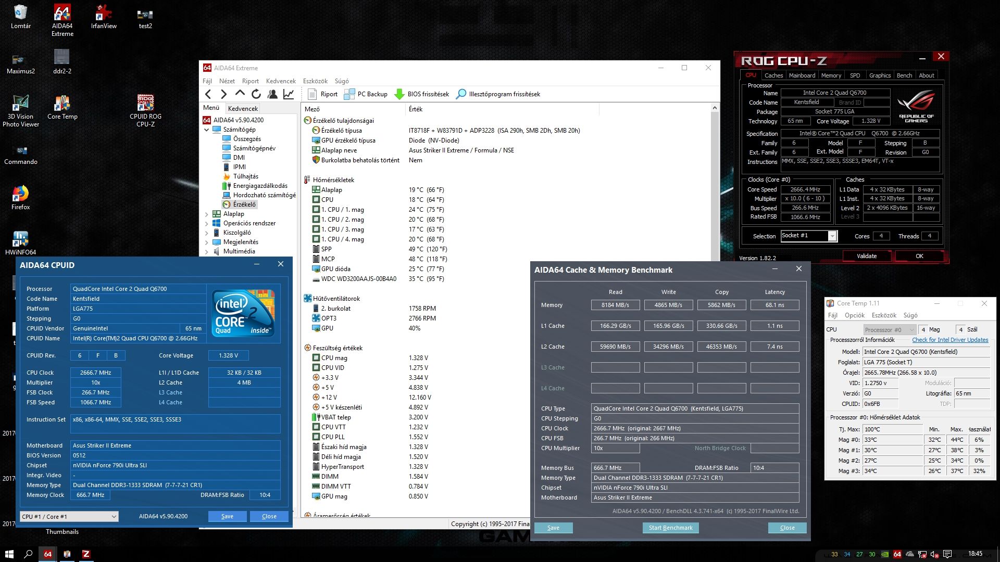This screenshot has width=1000, height=562.
Task: Open the Riport menu in AIDA64
Action: pyautogui.click(x=251, y=81)
